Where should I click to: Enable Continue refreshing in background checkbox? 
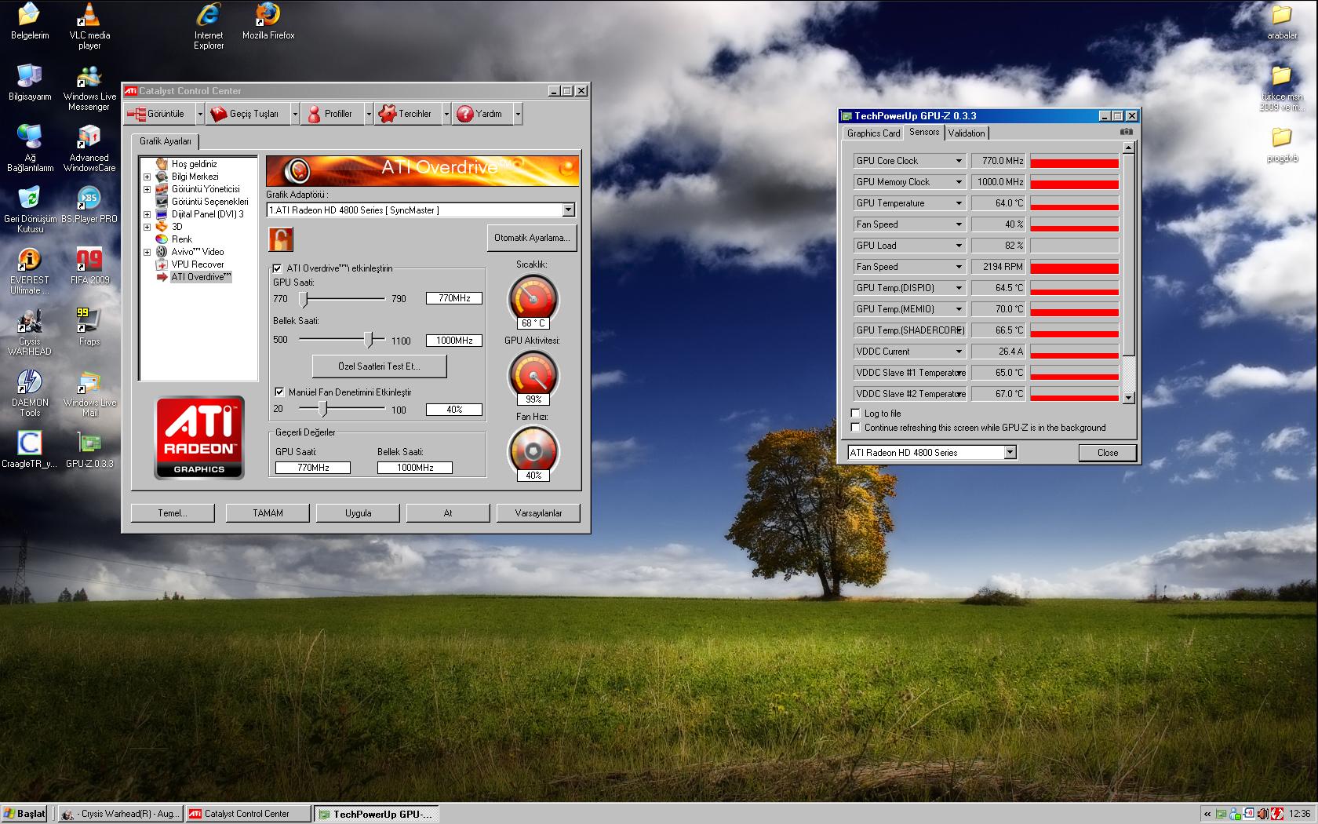(856, 427)
